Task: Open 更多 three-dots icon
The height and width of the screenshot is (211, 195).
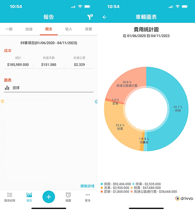Action: pyautogui.click(x=88, y=195)
